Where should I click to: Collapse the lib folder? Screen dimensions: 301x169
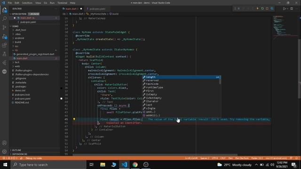(16, 50)
